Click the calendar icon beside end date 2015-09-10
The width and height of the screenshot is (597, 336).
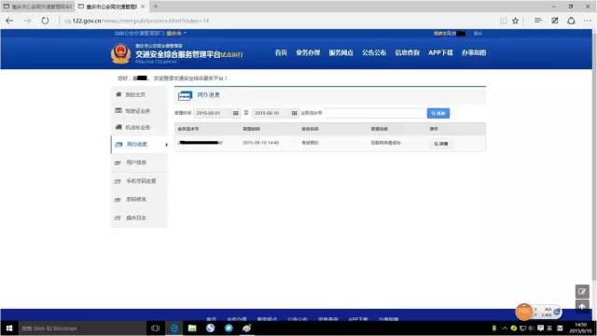tap(295, 113)
